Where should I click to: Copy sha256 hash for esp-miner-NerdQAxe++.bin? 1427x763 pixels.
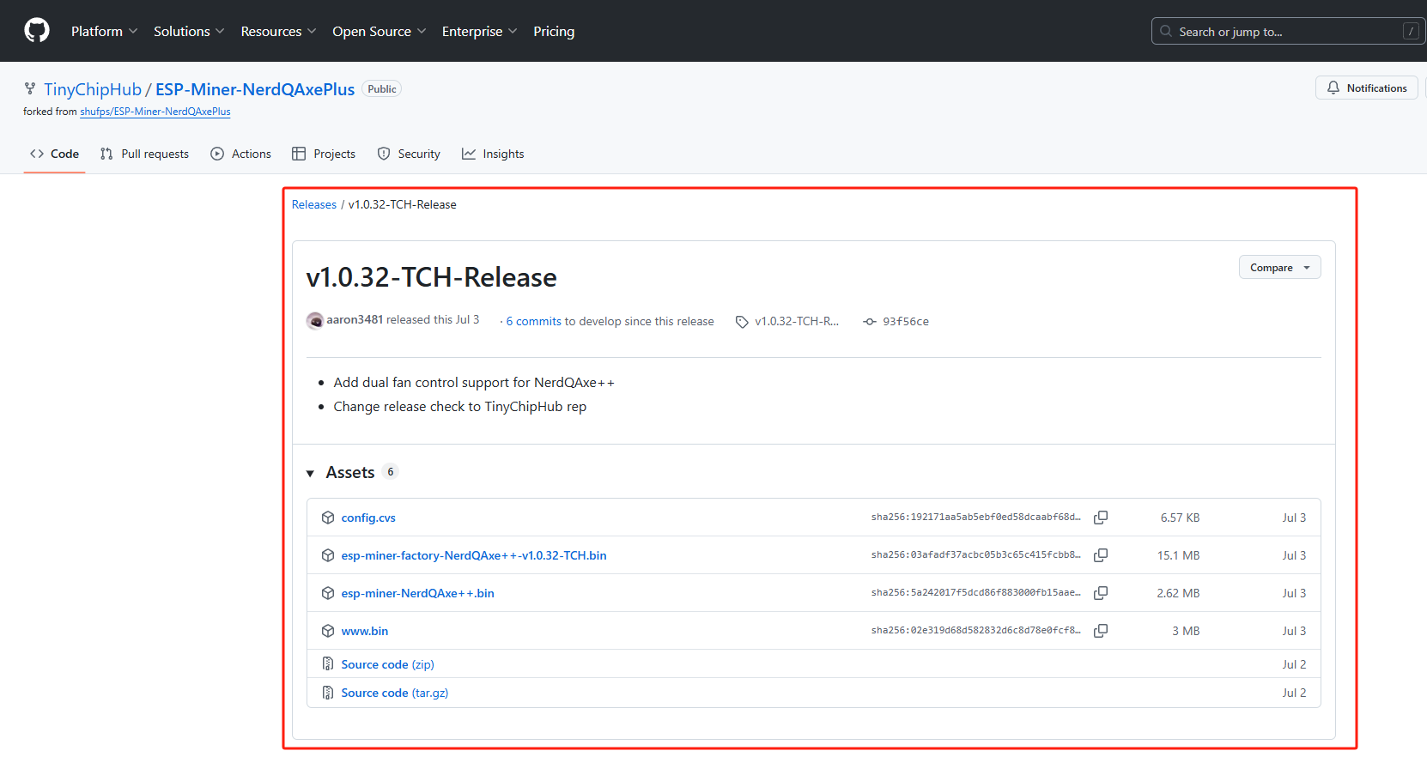1100,593
